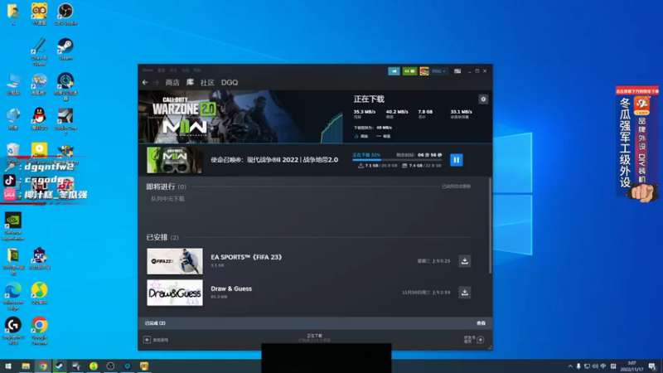Screen dimensions: 663x373
Task: Open the YY owl desktop icon
Action: [x=39, y=14]
